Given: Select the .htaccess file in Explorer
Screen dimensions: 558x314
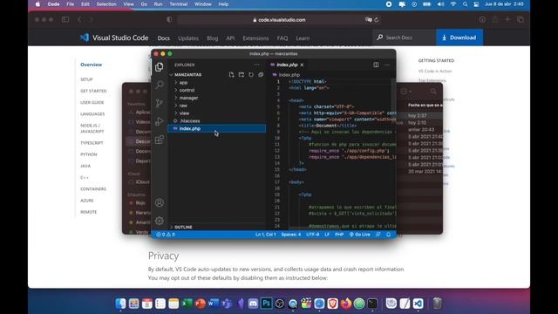Looking at the screenshot, I should point(217,121).
